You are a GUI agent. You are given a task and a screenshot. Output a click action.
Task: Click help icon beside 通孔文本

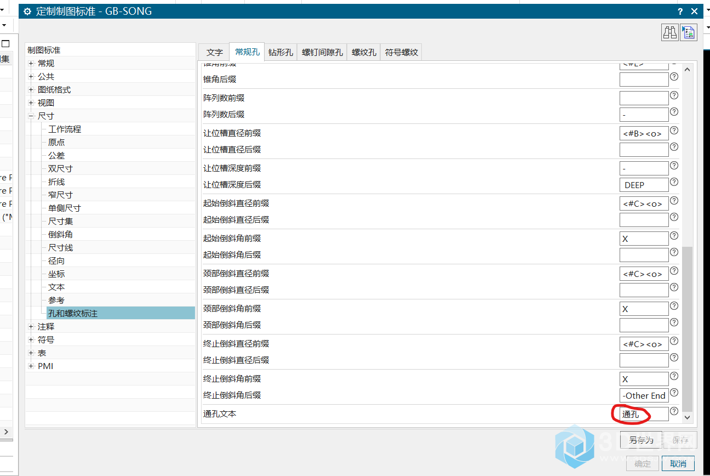pos(674,411)
